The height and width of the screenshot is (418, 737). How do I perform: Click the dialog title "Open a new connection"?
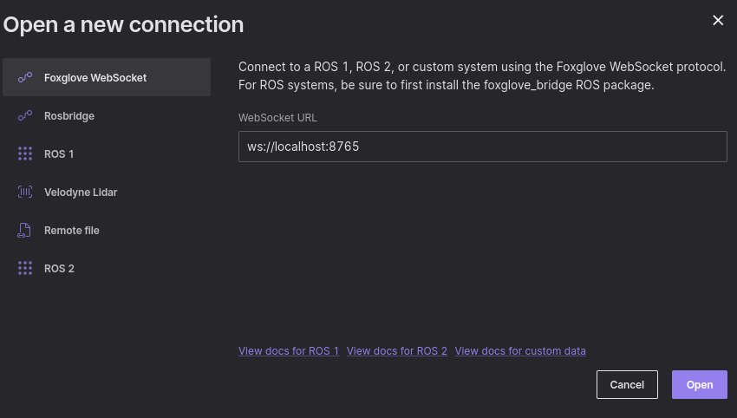(123, 24)
